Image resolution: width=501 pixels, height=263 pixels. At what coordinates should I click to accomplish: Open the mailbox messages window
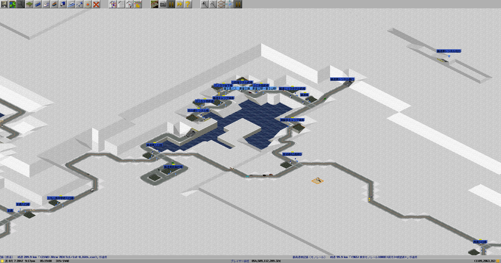129,4
